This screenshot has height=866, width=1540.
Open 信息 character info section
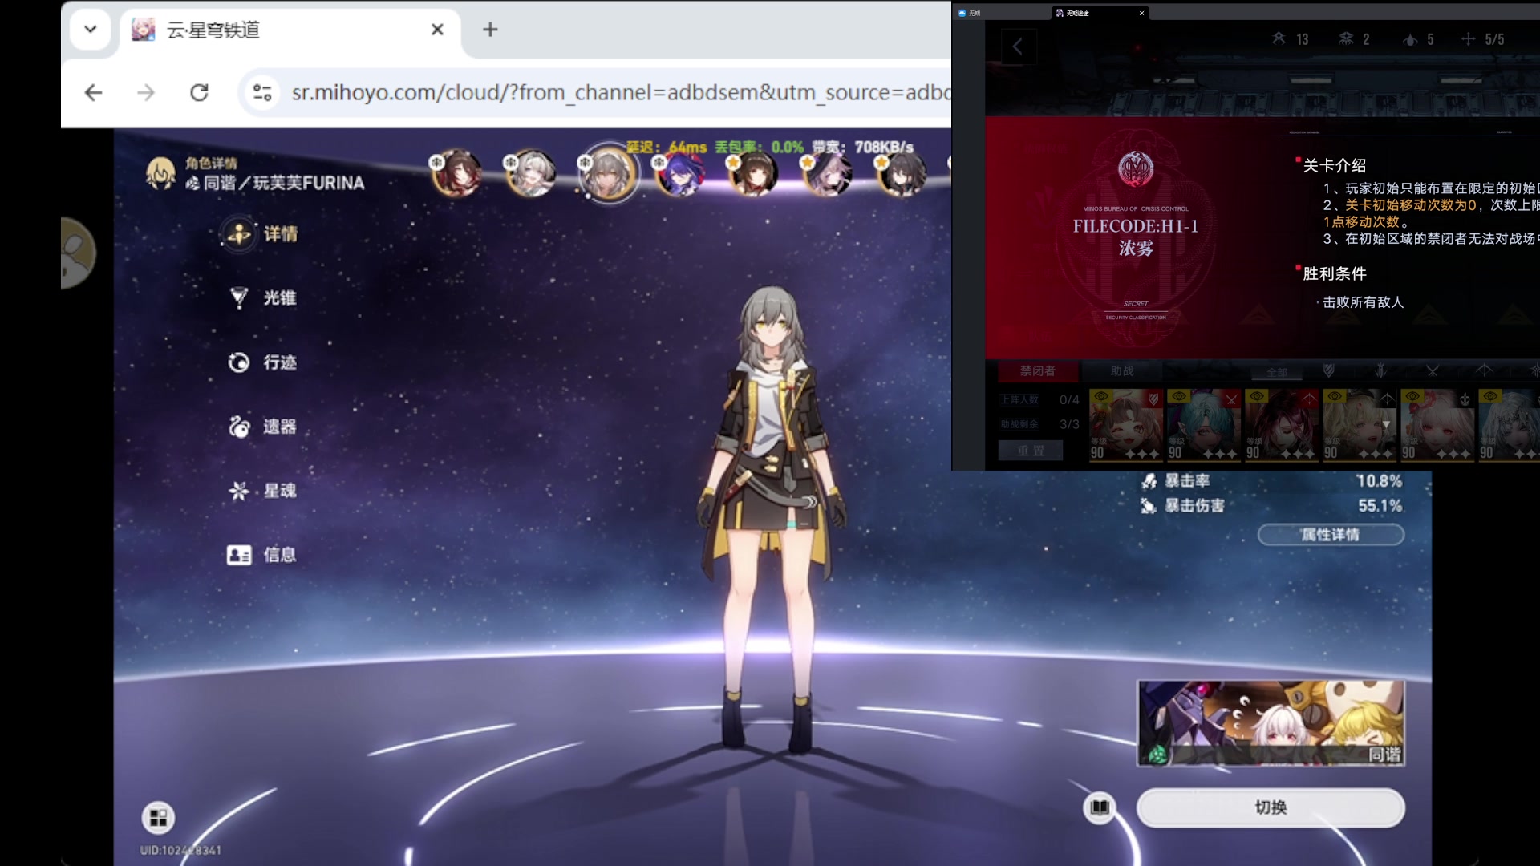[x=261, y=555]
